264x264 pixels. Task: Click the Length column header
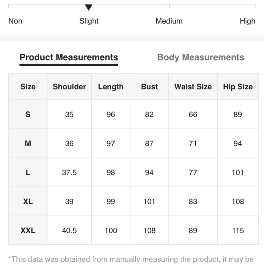[x=111, y=87]
